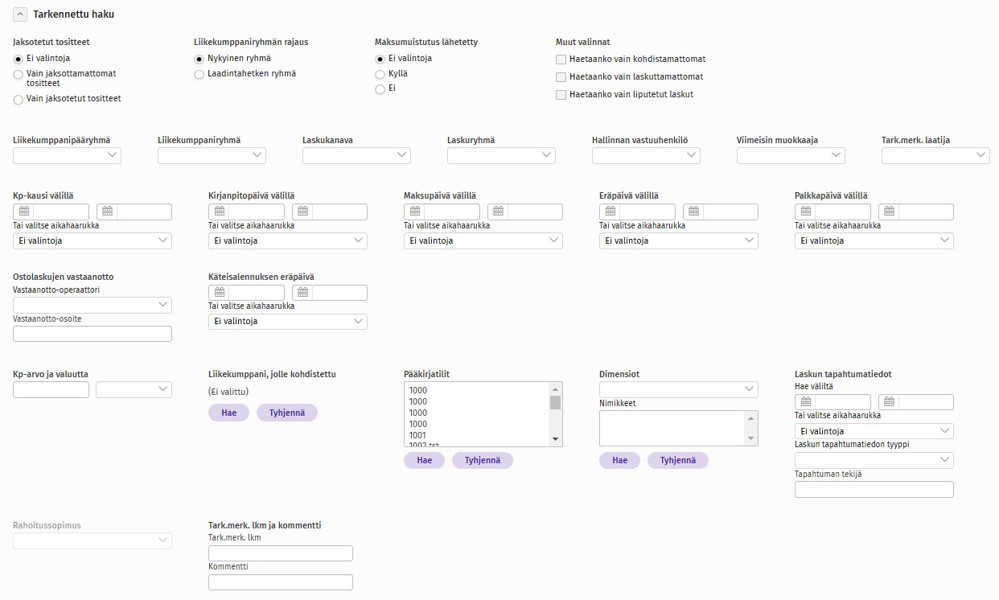Click the Kommentti text field
The width and height of the screenshot is (999, 600).
click(x=280, y=582)
